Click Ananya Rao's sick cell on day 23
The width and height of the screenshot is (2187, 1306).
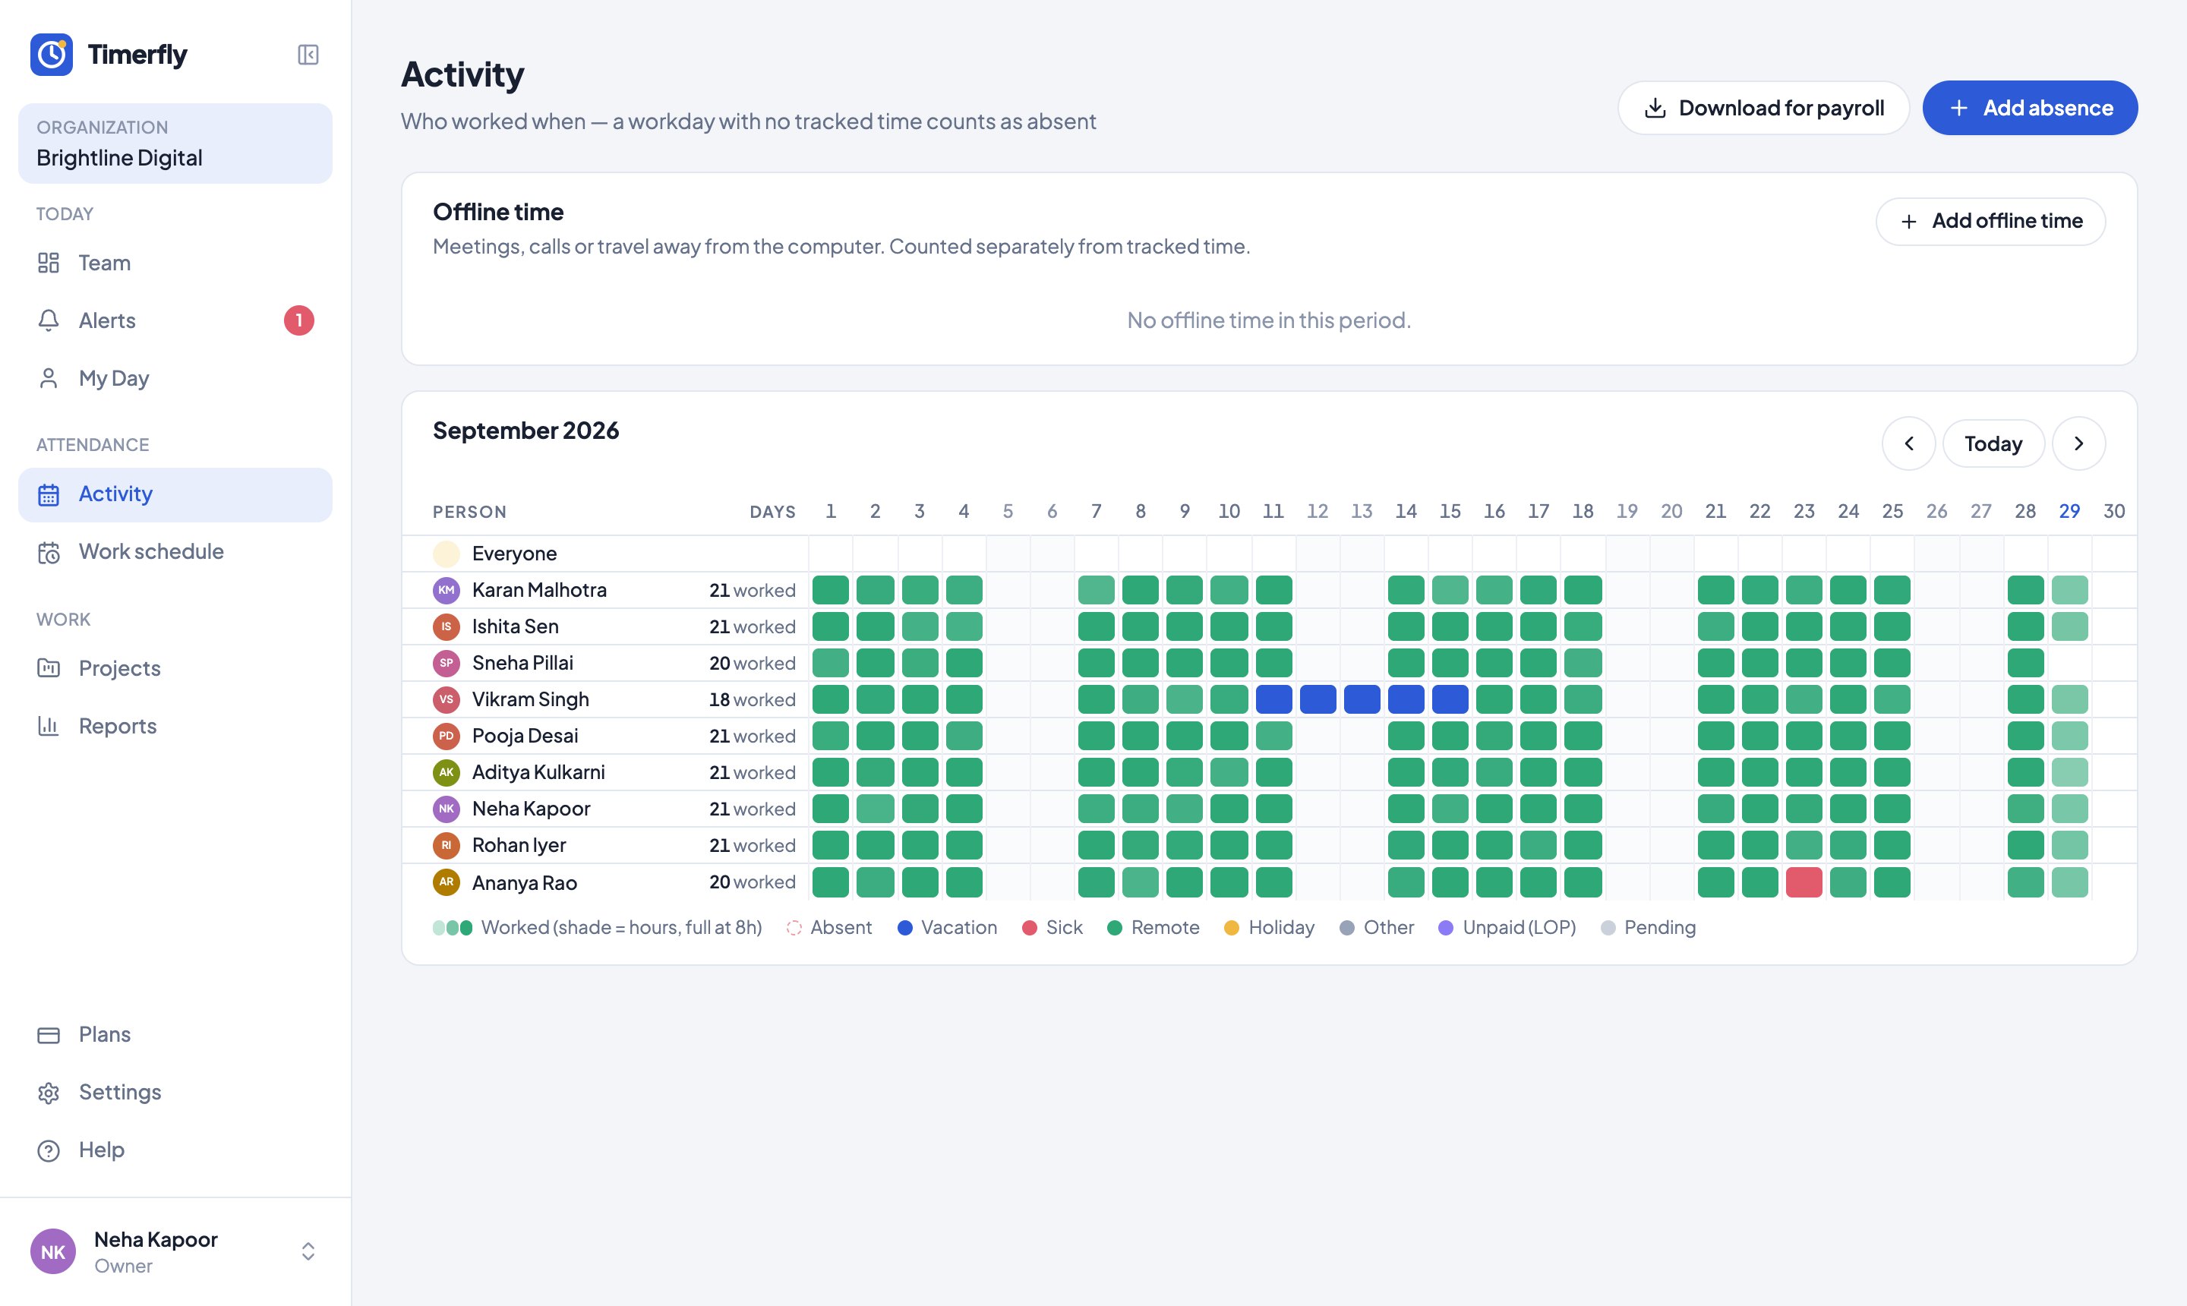(1804, 882)
